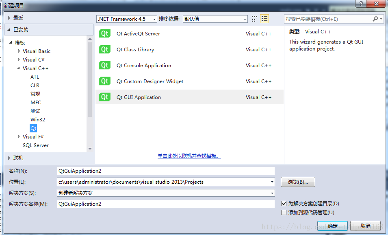Switch to small icons view
This screenshot has height=235, width=388.
254,19
